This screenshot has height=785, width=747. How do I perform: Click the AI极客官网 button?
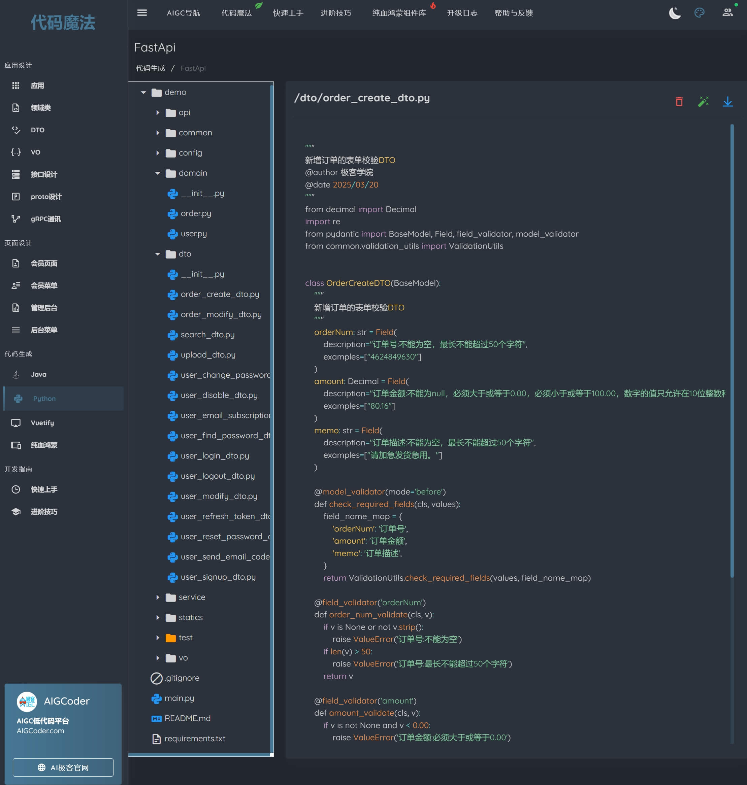[x=63, y=767]
